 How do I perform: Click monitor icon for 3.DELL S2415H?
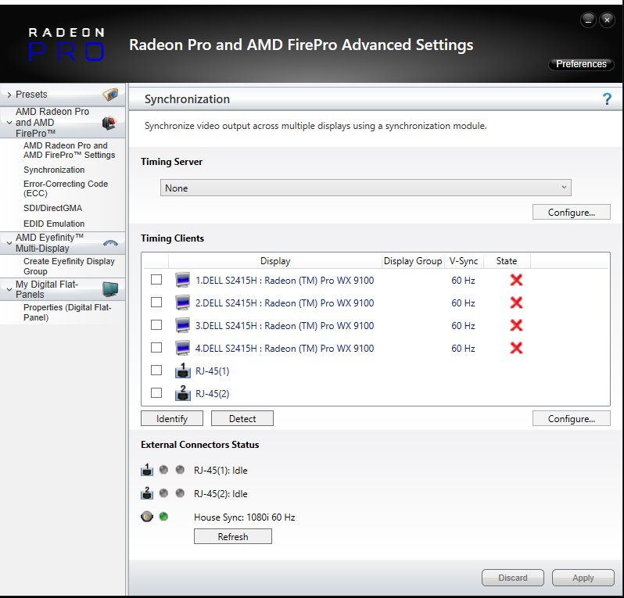click(x=183, y=325)
